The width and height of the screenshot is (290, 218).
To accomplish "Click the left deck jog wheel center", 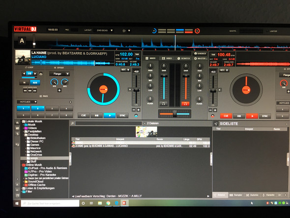I will click(x=103, y=89).
